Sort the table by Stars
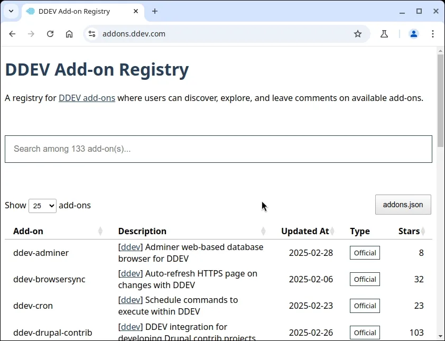This screenshot has height=341, width=445. 411,231
